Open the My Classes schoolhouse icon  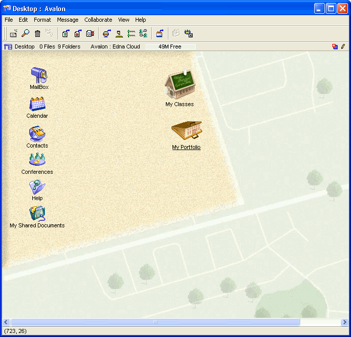click(180, 85)
